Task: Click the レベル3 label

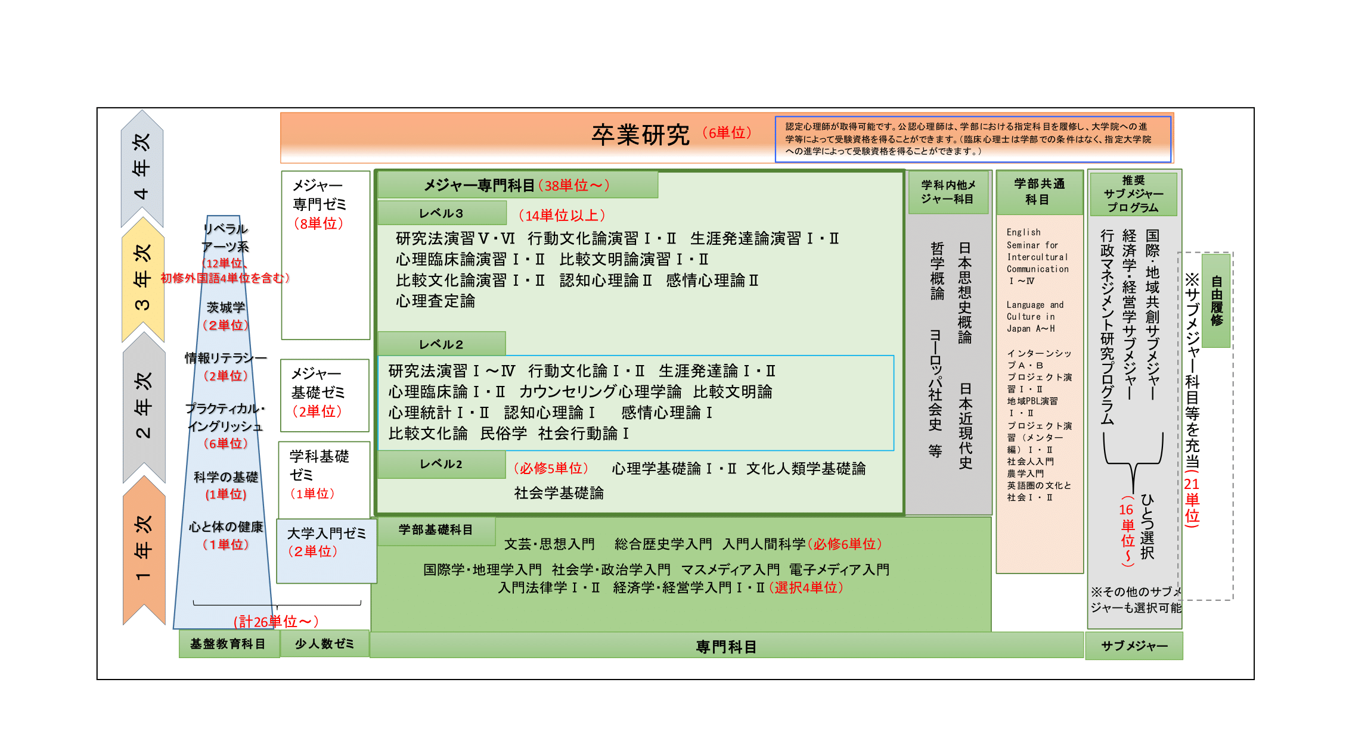Action: [x=442, y=213]
